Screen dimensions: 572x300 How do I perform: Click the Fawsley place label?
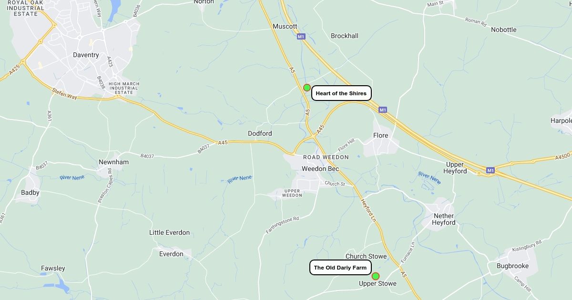(53, 268)
